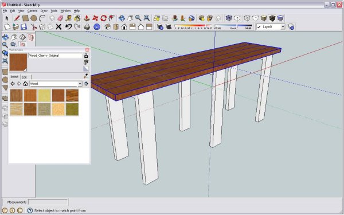Image resolution: width=344 pixels, height=215 pixels.
Task: Click the Measurements input box
Action: click(48, 202)
